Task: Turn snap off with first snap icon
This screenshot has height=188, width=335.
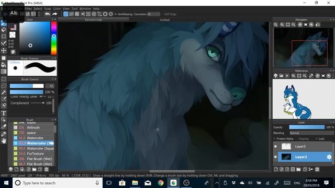Action: [x=66, y=14]
